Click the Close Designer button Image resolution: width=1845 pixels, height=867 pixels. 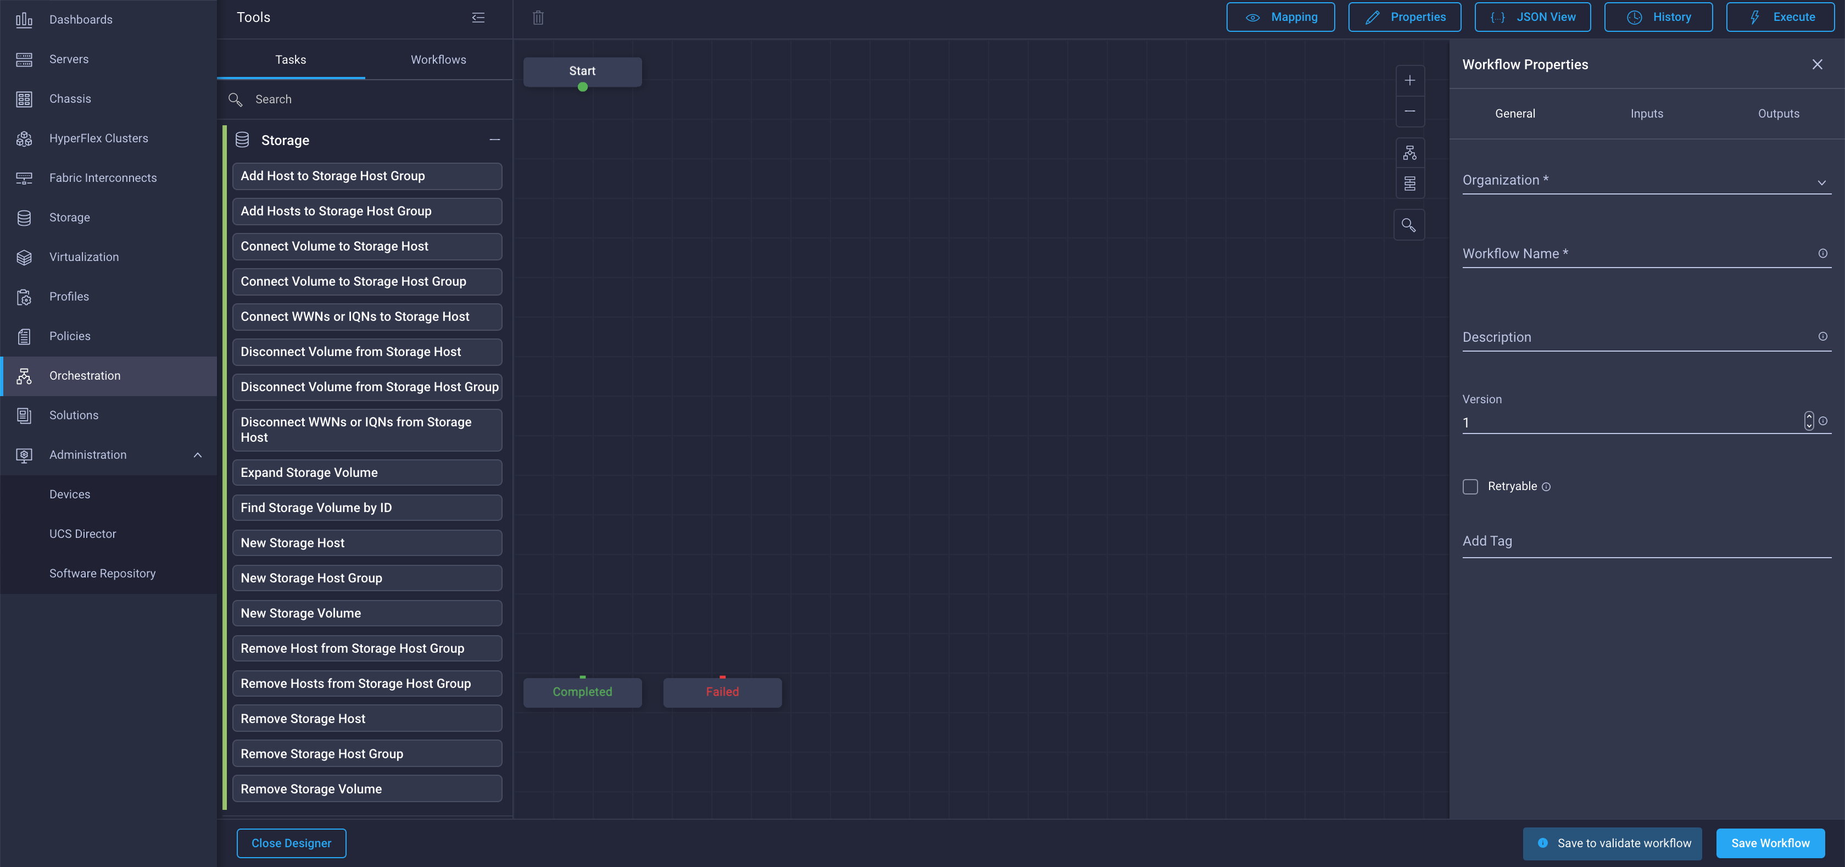click(291, 843)
